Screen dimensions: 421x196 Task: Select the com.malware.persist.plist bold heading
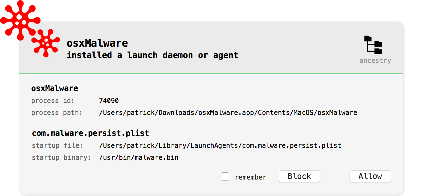click(90, 133)
